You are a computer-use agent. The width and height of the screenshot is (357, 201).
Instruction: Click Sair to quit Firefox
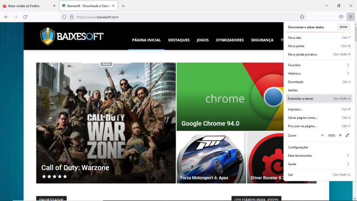click(319, 175)
